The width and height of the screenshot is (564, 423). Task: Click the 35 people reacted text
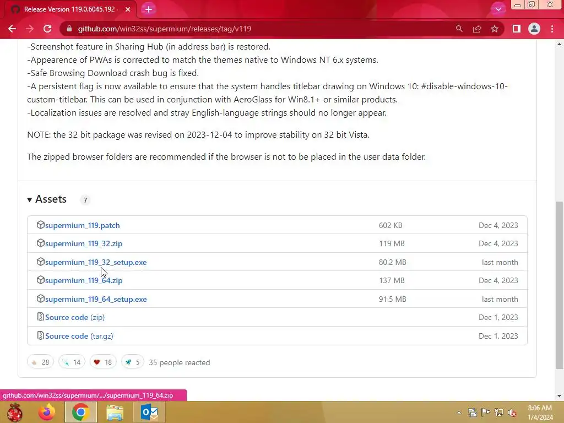point(180,362)
